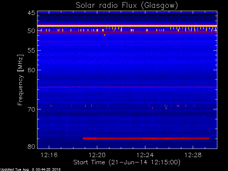Click the 60 frequency tick label
This screenshot has height=171, width=228.
point(31,70)
